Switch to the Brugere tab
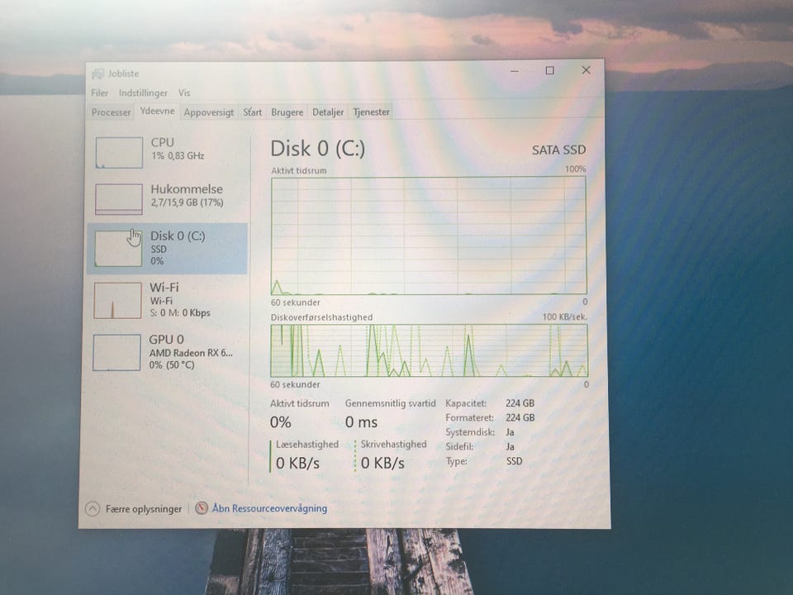Screen dimensions: 793x595 (x=287, y=112)
